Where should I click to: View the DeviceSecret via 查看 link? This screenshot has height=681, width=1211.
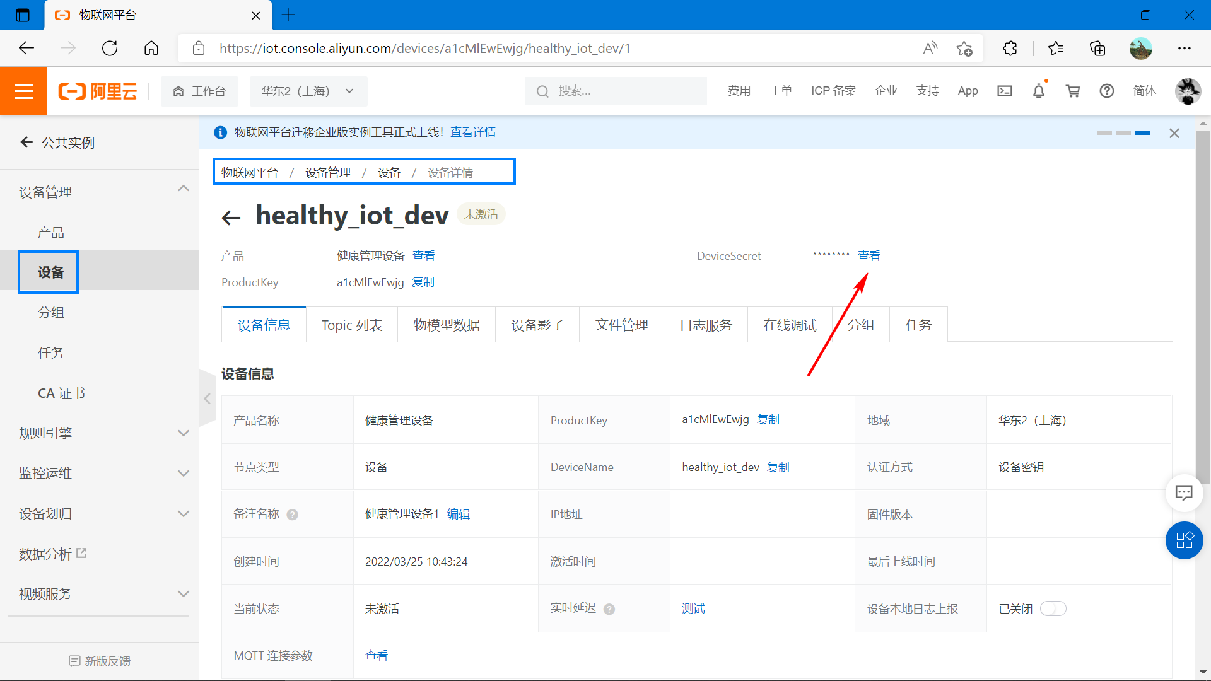click(x=869, y=256)
